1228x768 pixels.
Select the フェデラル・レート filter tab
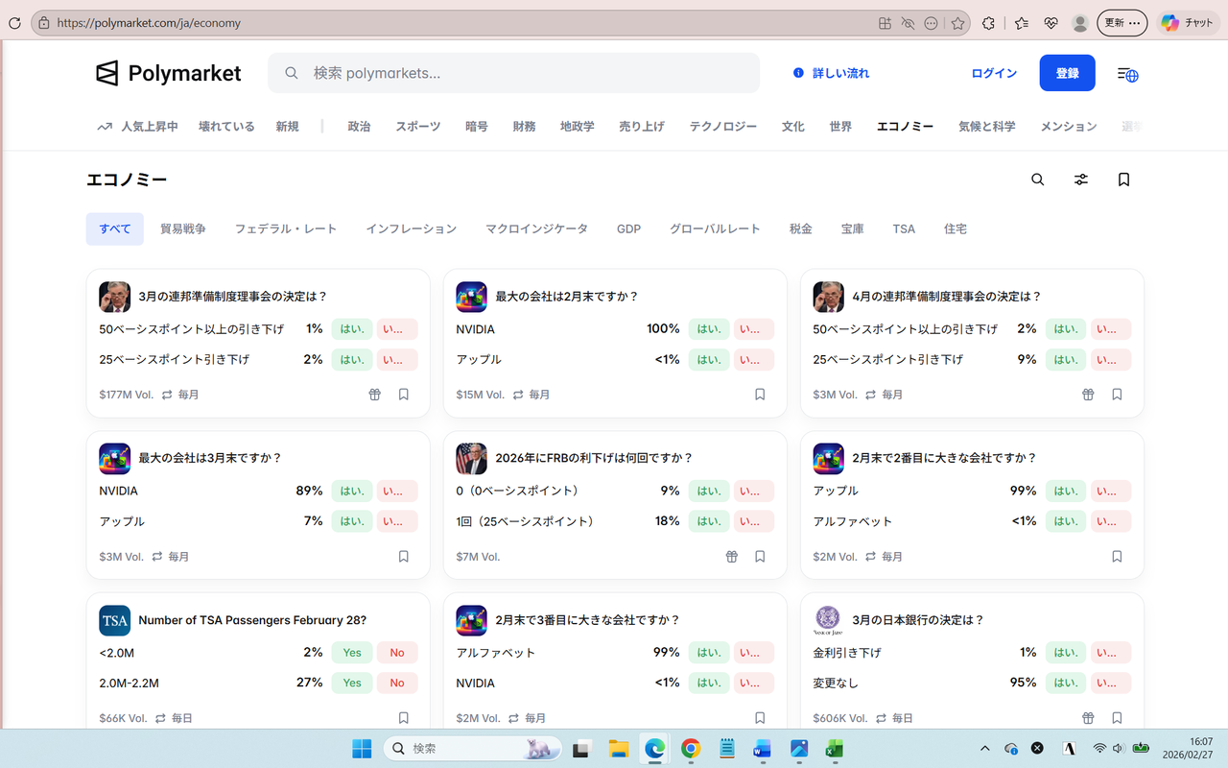coord(286,229)
